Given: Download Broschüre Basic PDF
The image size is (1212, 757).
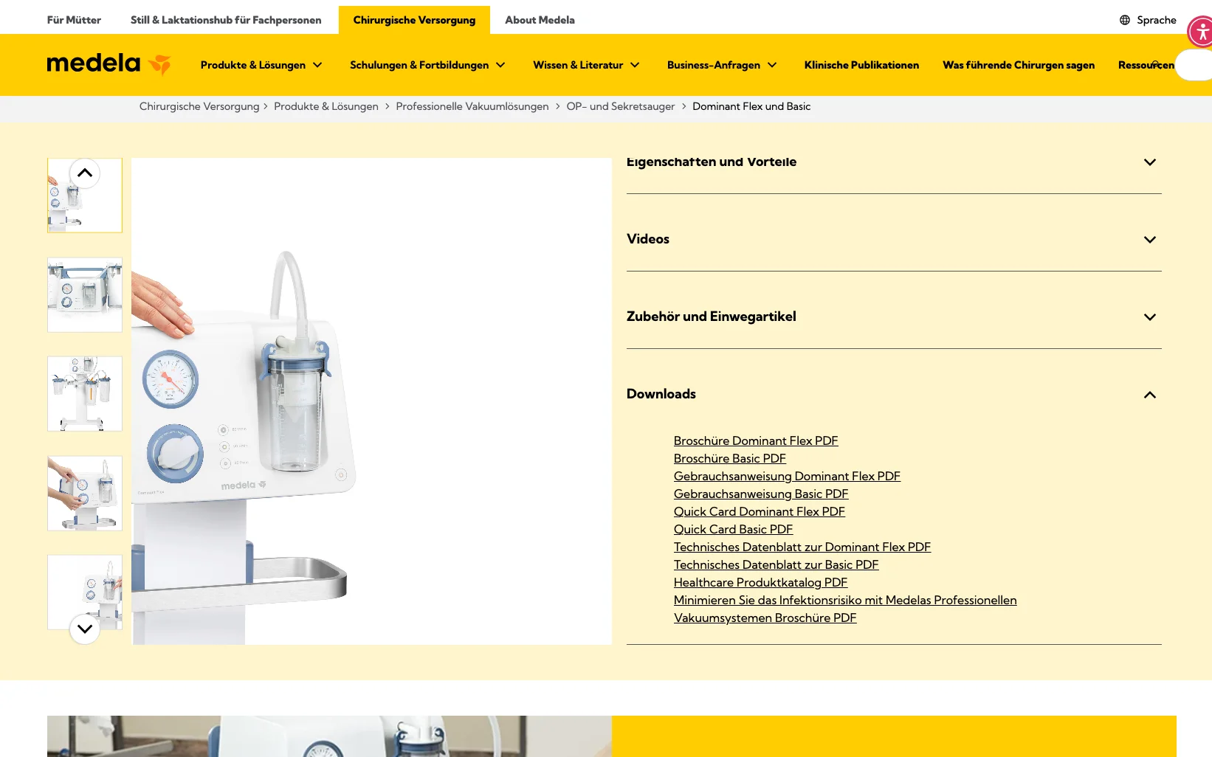Looking at the screenshot, I should pos(730,458).
